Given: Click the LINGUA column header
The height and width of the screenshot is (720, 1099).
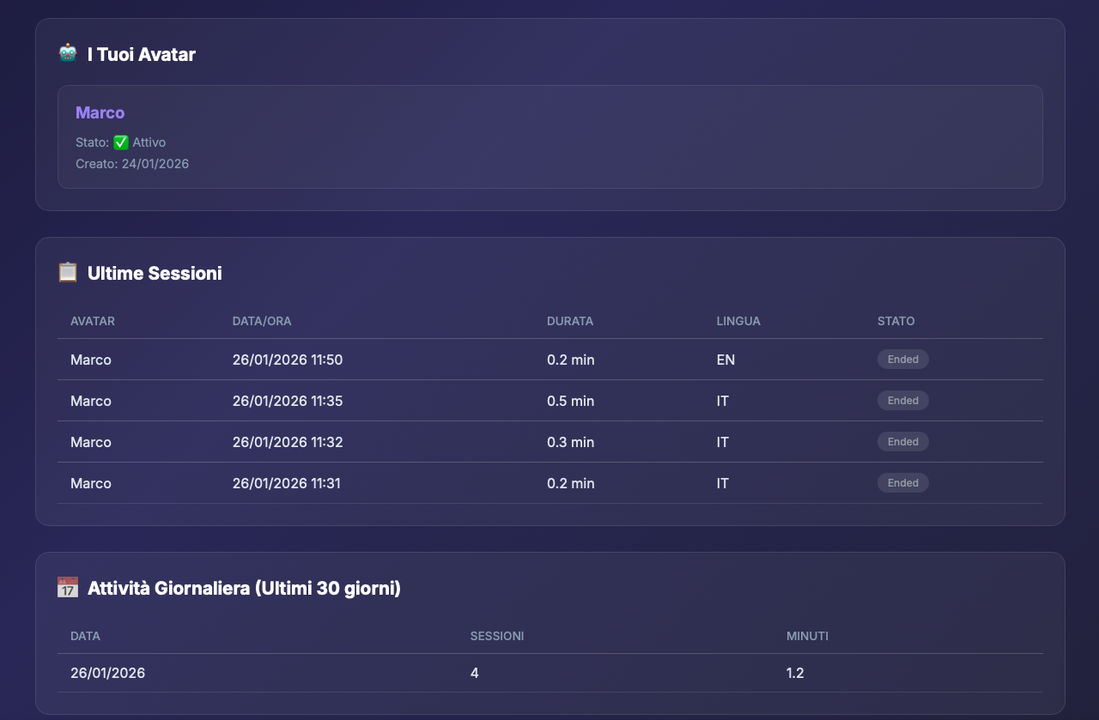Looking at the screenshot, I should click(x=738, y=321).
